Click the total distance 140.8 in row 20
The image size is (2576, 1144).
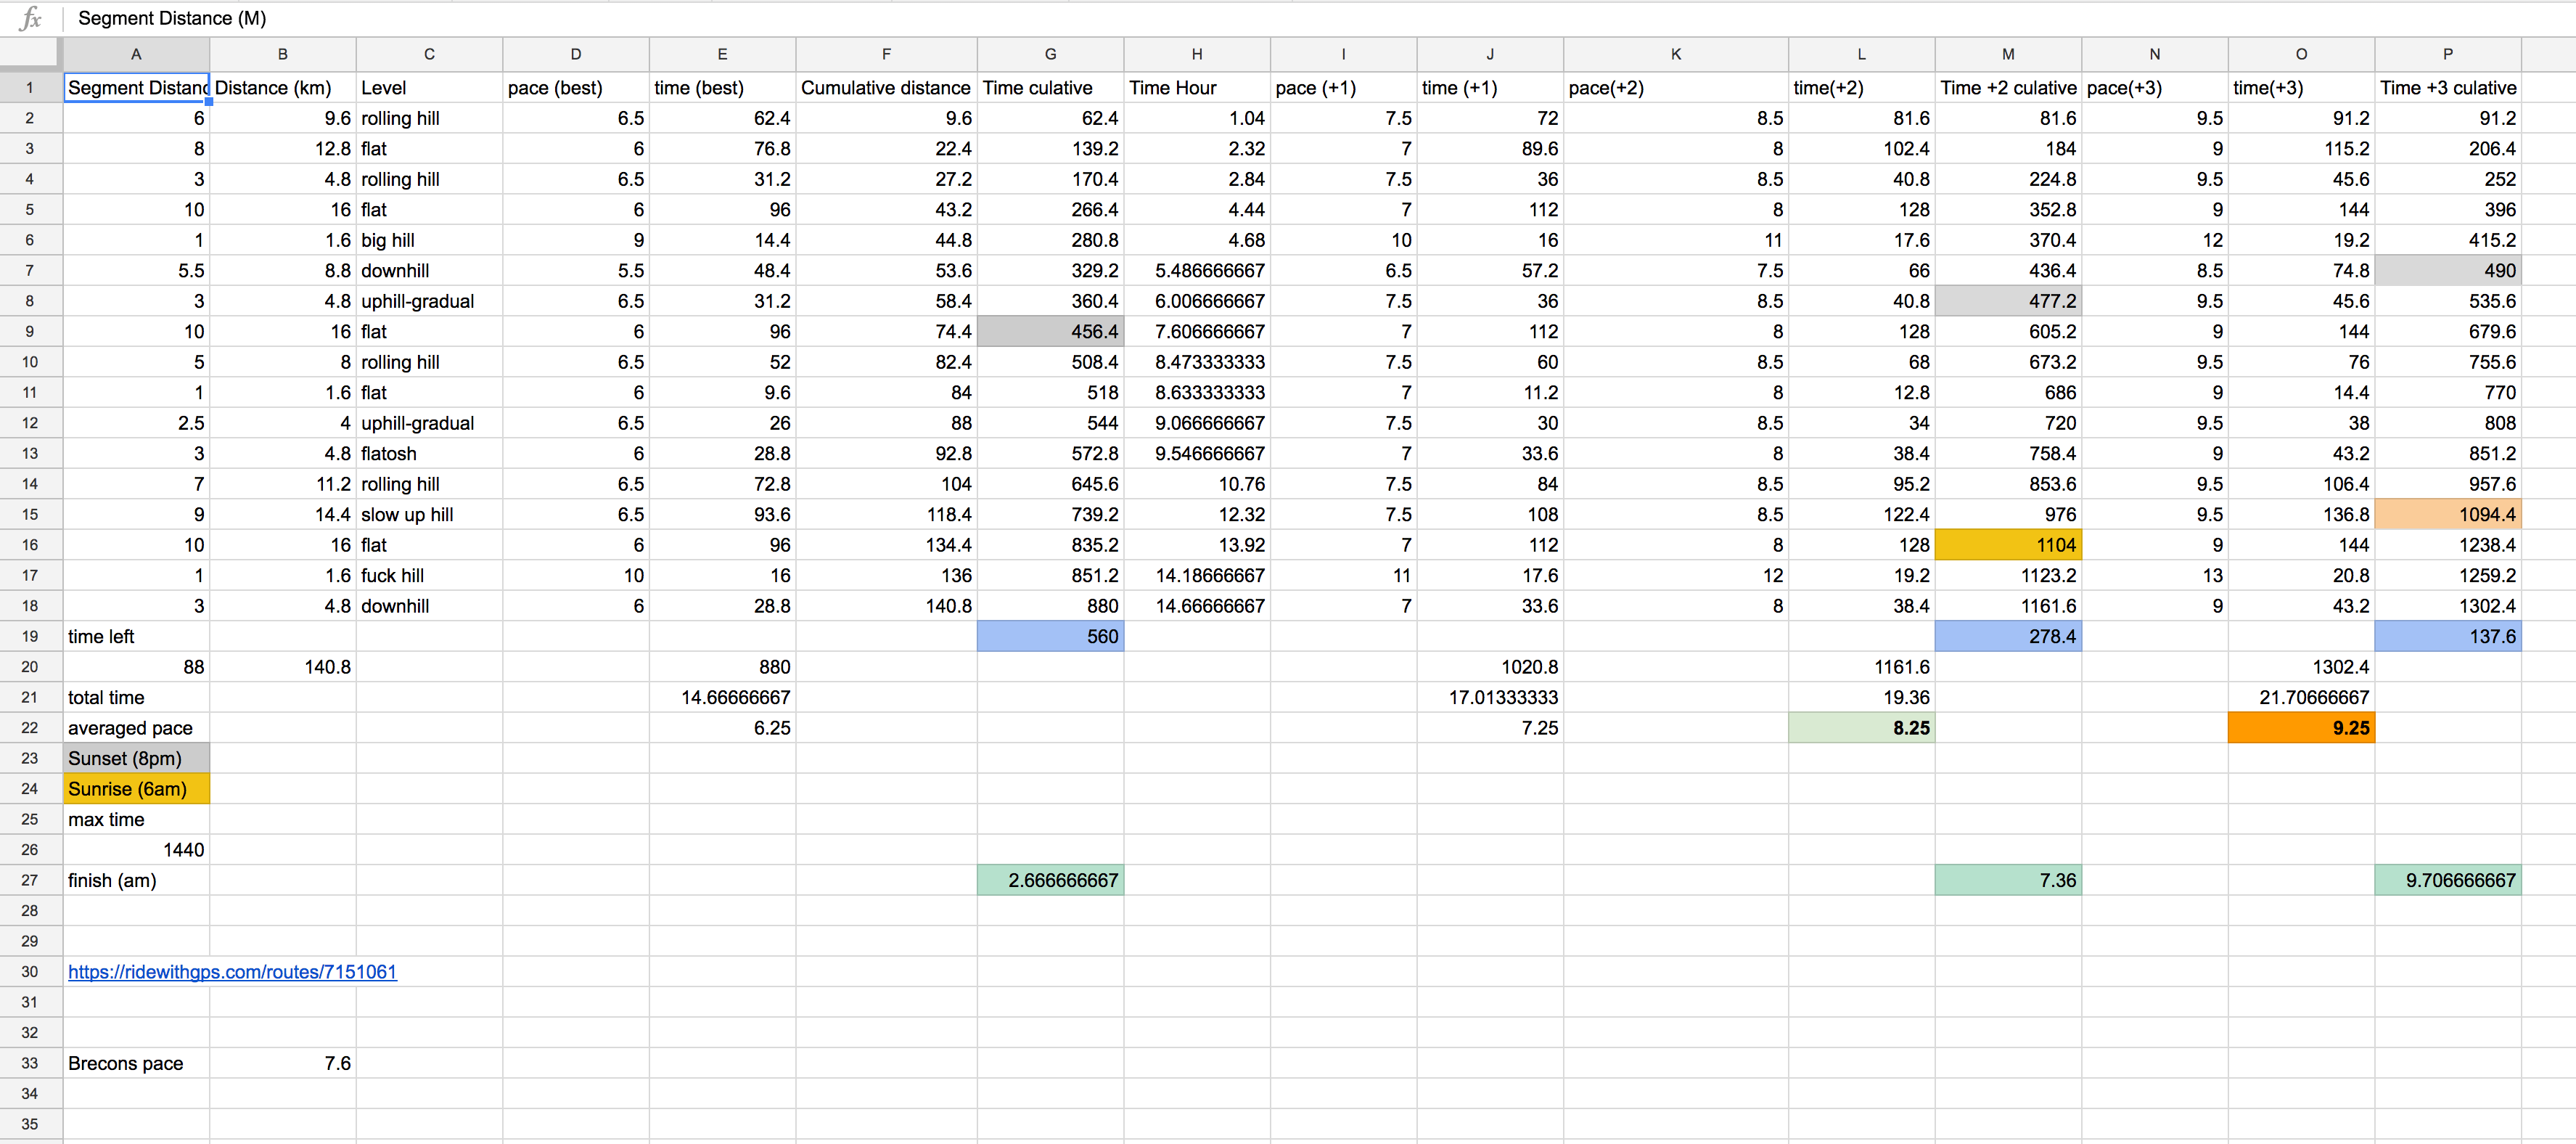pyautogui.click(x=283, y=667)
